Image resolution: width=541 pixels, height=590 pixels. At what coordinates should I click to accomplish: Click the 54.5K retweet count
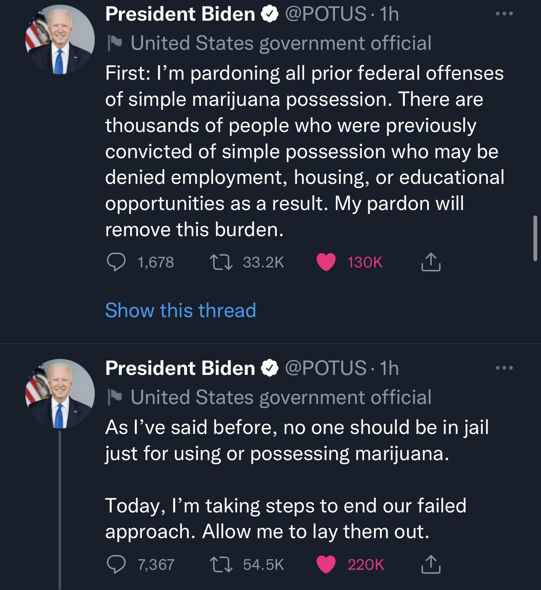(x=263, y=564)
